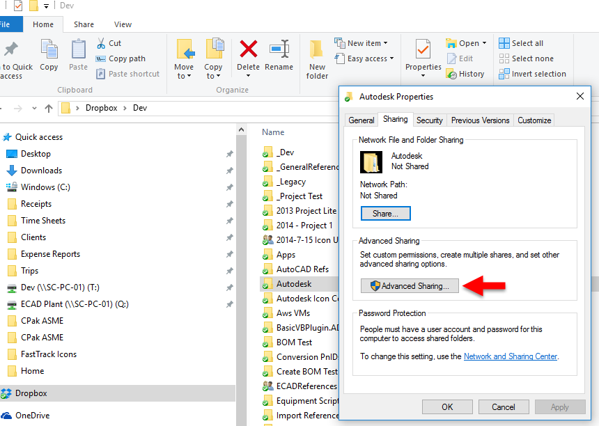Click the History icon
Image resolution: width=599 pixels, height=426 pixels.
[x=451, y=73]
